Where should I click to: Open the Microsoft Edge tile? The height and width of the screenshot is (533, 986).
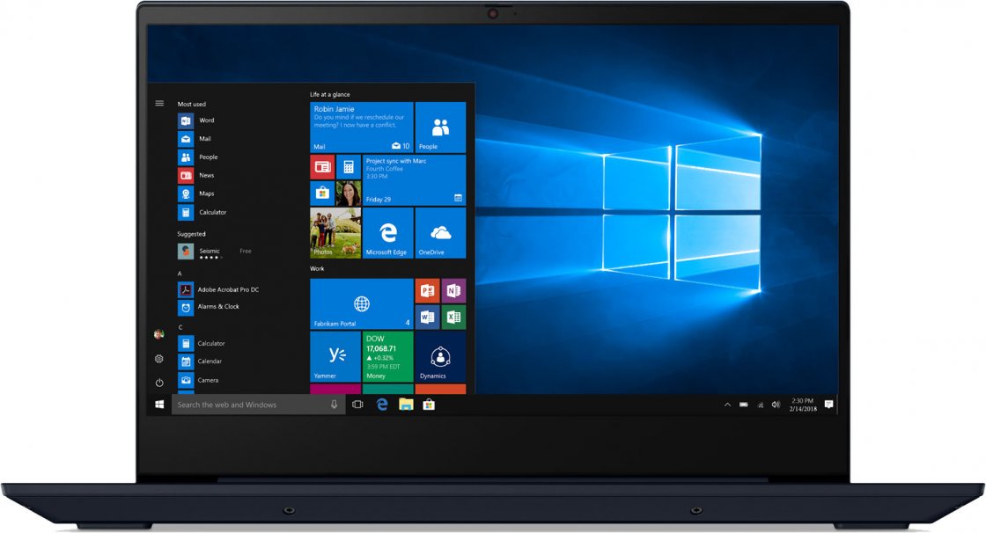click(x=387, y=233)
